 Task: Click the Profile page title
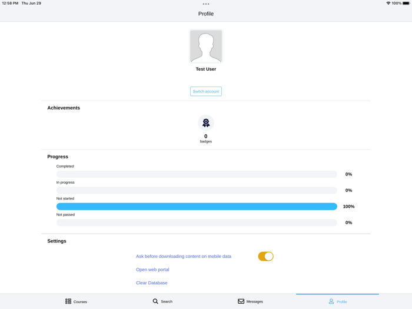click(x=206, y=14)
